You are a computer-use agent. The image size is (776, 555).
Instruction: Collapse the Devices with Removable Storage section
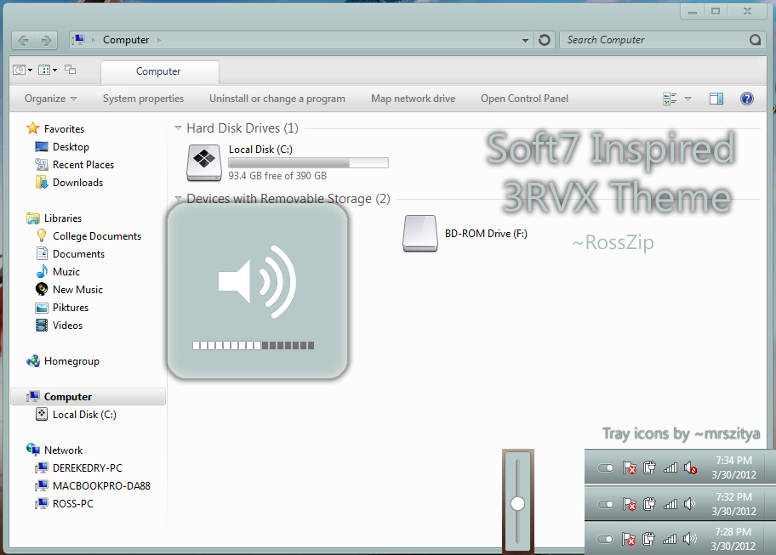[x=178, y=198]
